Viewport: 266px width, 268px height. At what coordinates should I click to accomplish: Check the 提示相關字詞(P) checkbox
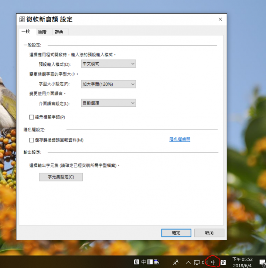tap(31, 117)
